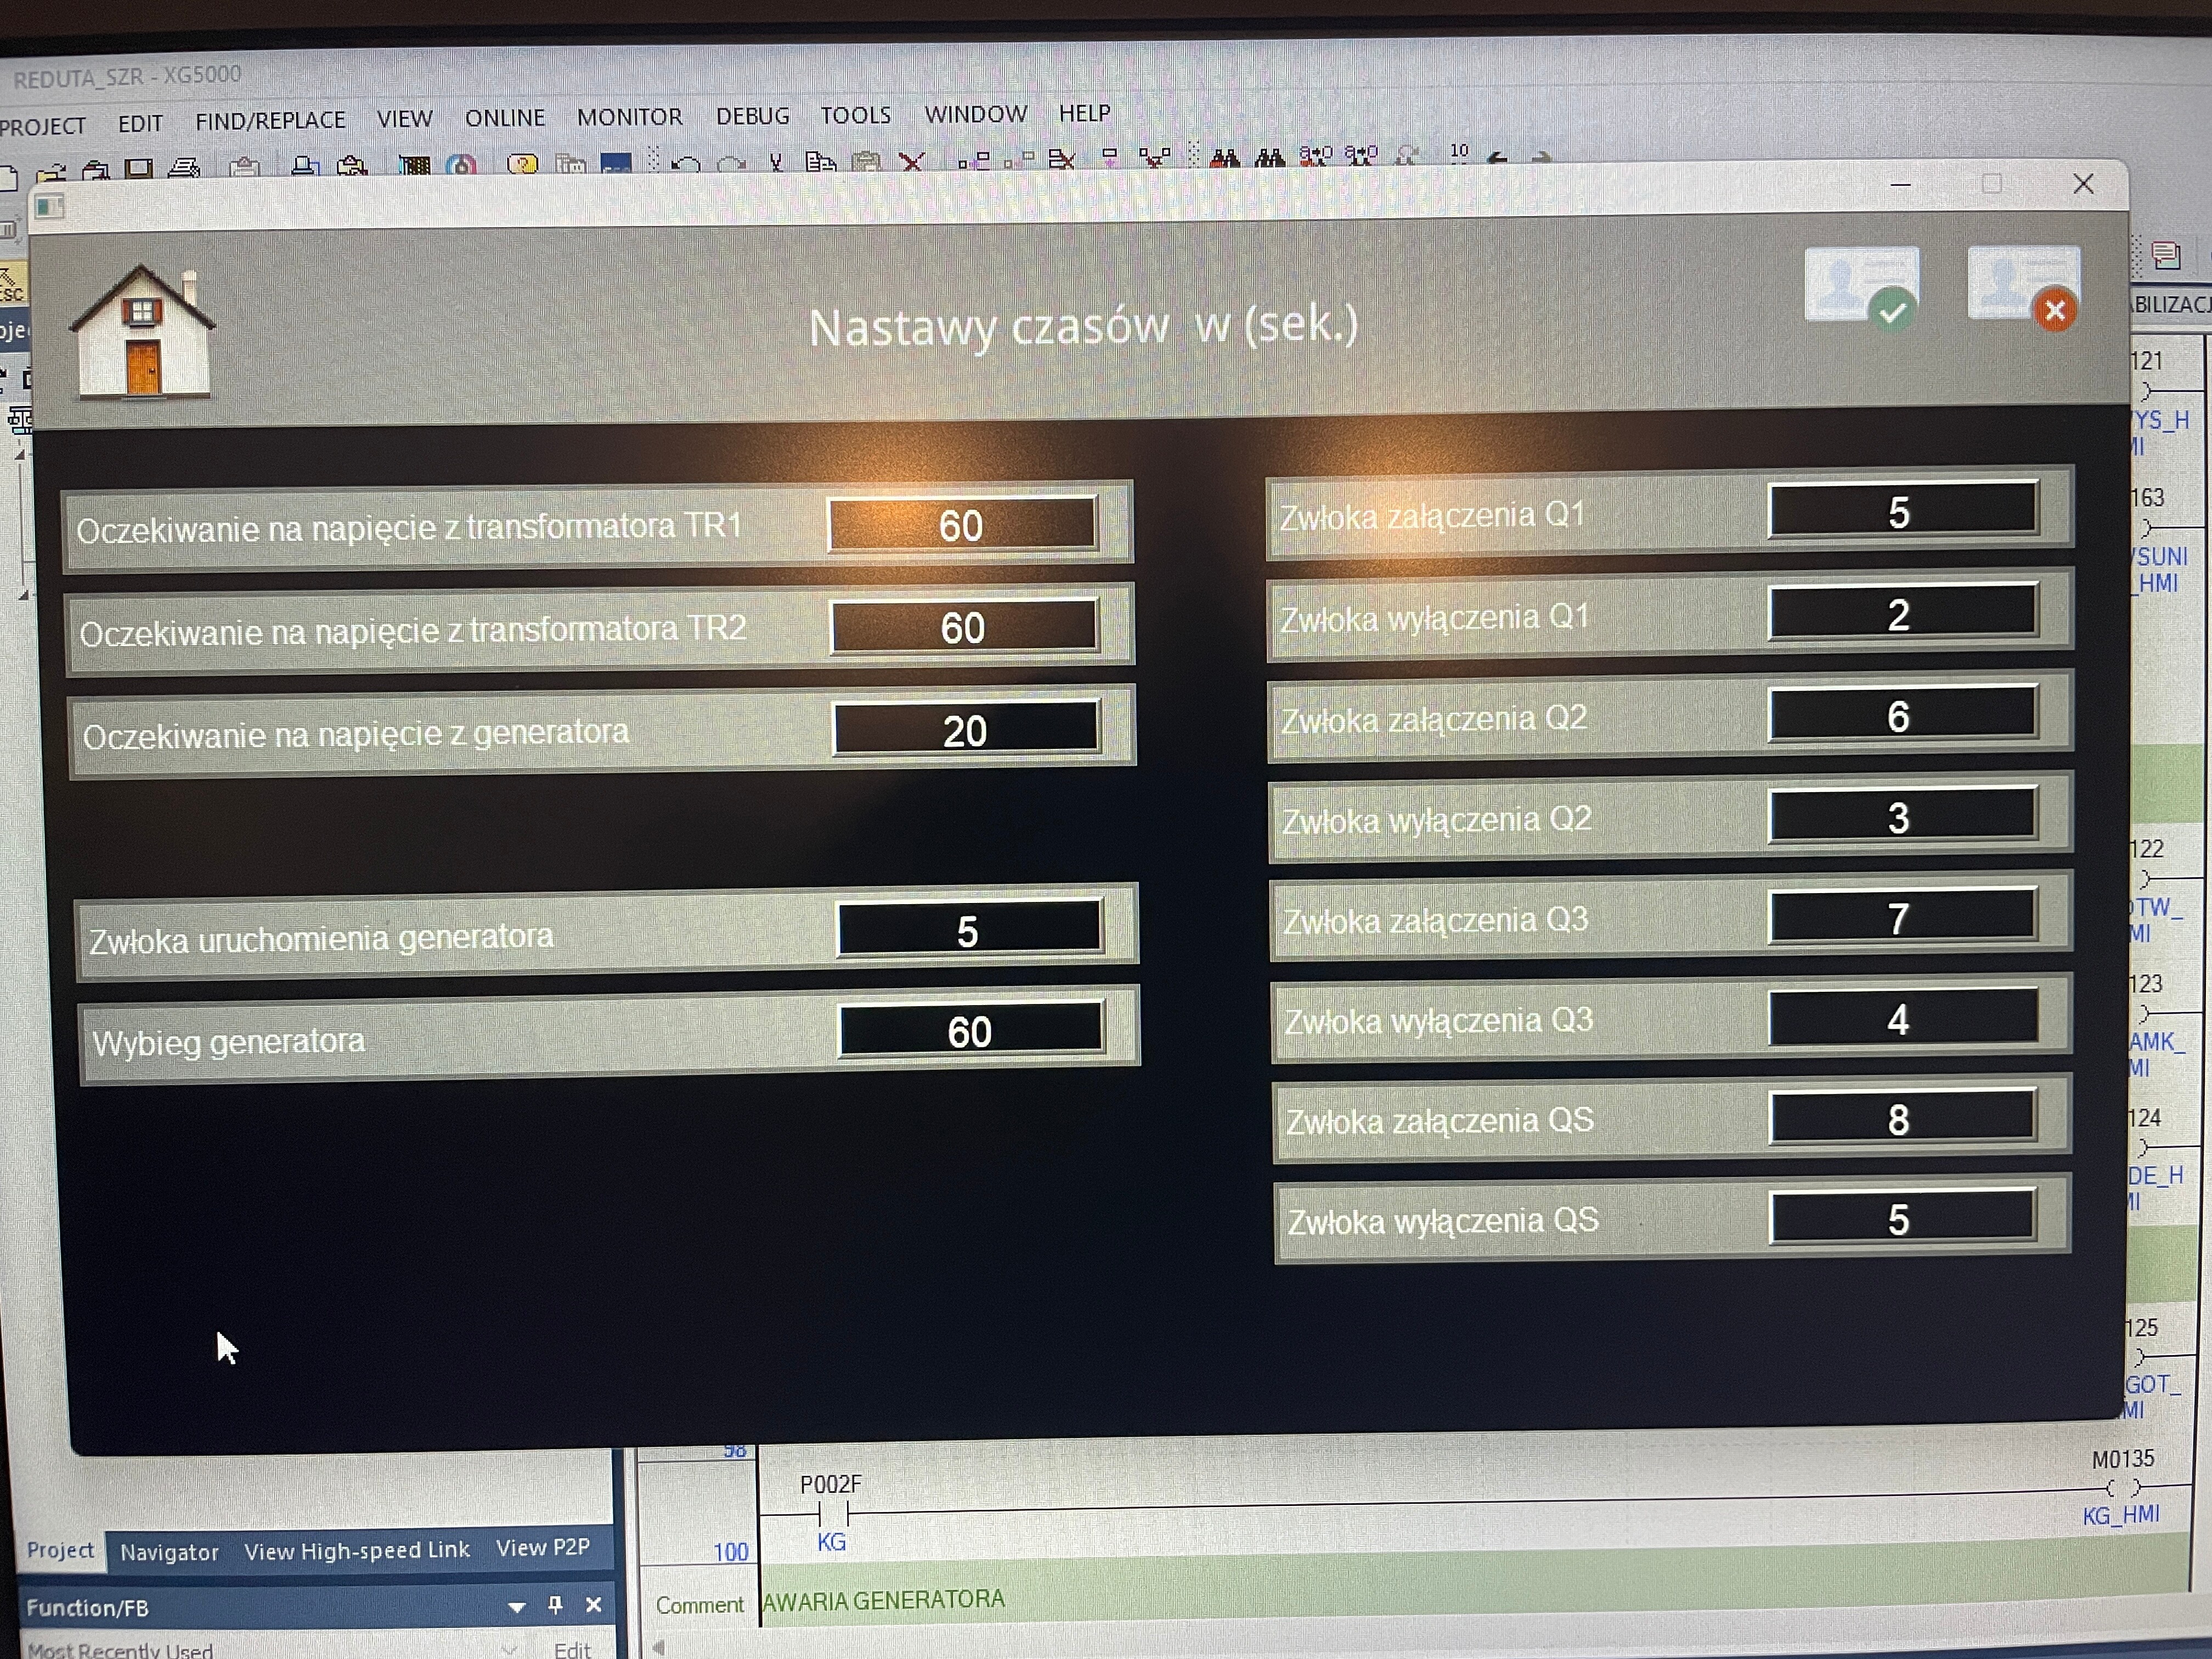Click the first binoculars find icon
This screenshot has height=1659, width=2212.
[1225, 158]
